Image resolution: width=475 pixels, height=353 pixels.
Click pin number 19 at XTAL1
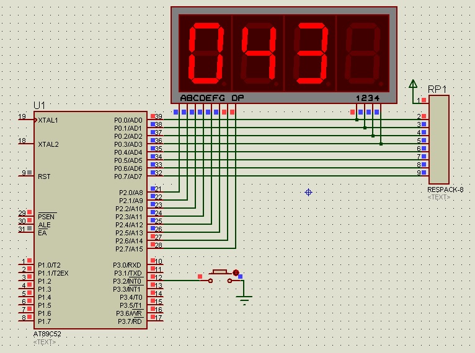(x=22, y=116)
